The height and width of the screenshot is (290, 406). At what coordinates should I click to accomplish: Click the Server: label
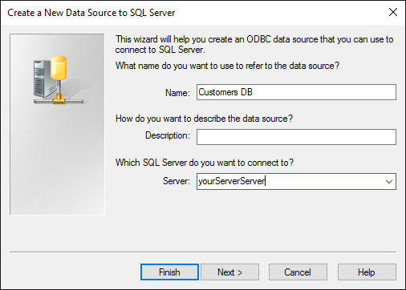click(177, 181)
